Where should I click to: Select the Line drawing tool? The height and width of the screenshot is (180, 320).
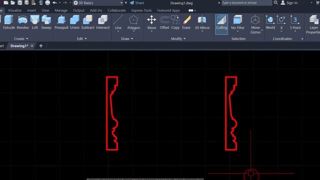click(118, 22)
